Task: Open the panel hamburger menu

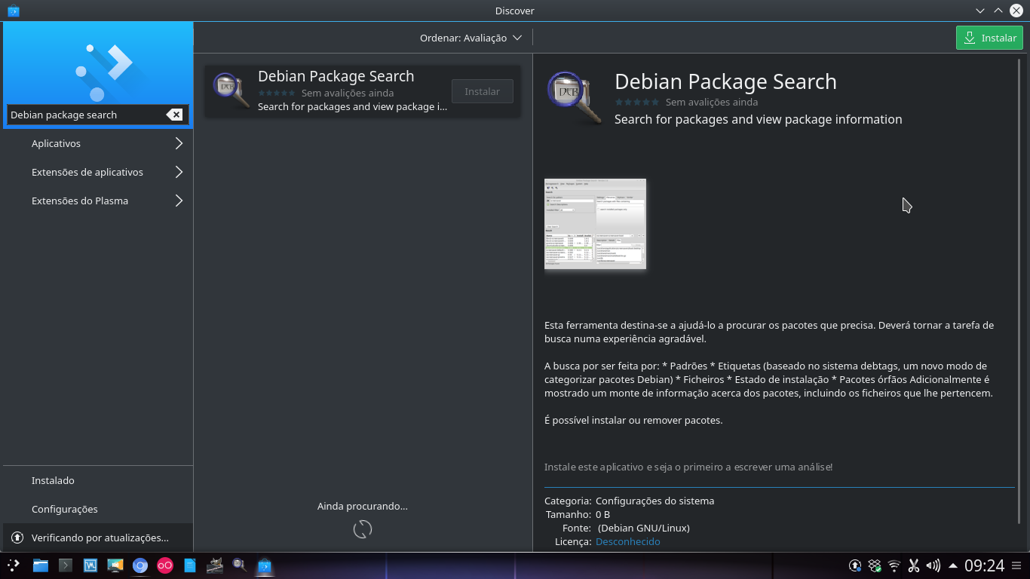Action: pos(1017,565)
